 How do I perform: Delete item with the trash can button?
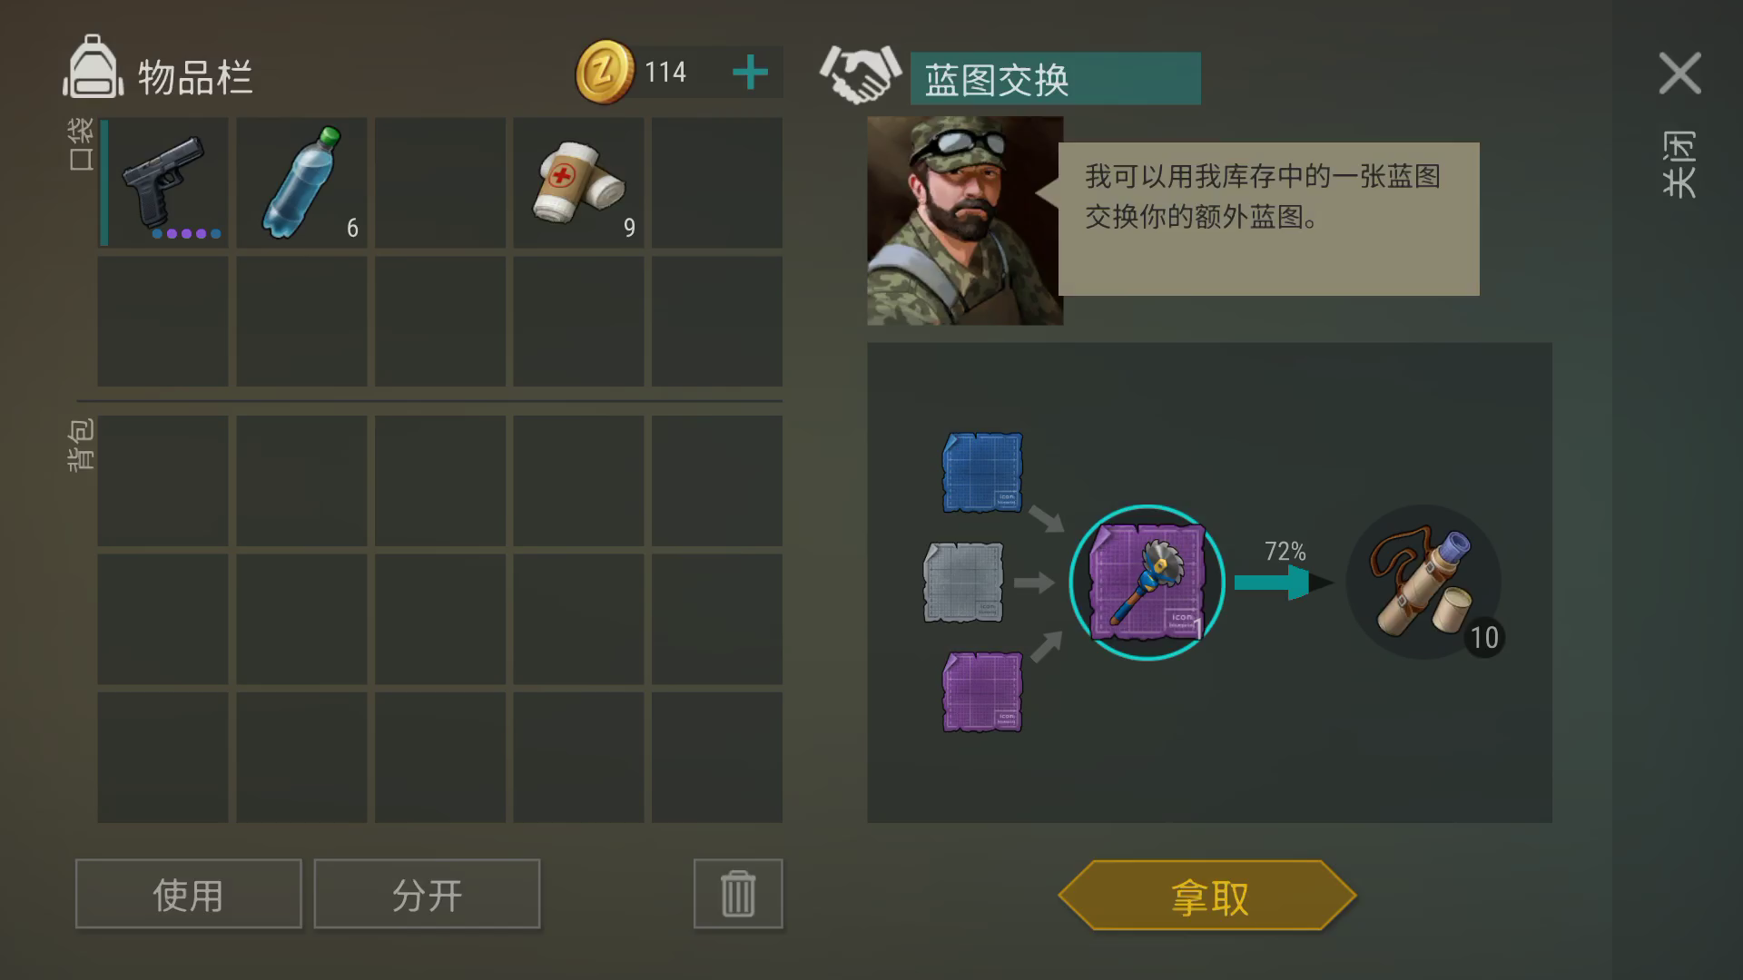[x=738, y=894]
